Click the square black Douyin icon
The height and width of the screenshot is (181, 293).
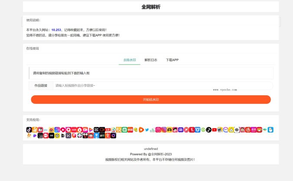[29, 129]
